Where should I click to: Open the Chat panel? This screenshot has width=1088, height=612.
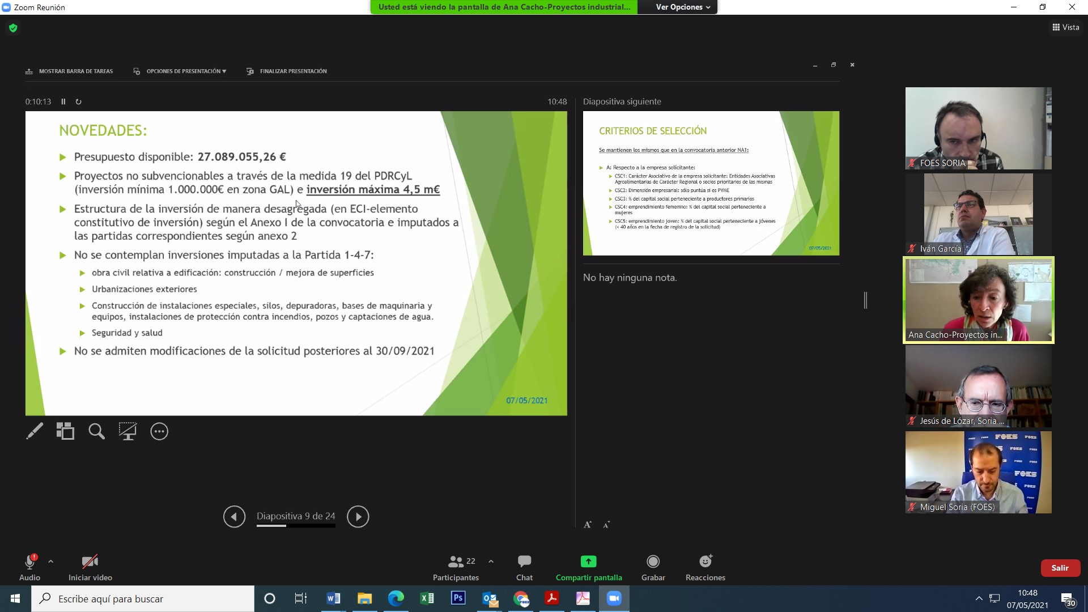click(x=524, y=567)
